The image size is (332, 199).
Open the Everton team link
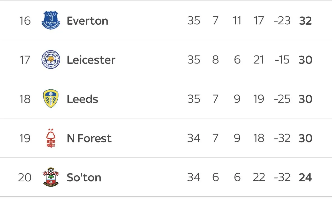click(87, 21)
